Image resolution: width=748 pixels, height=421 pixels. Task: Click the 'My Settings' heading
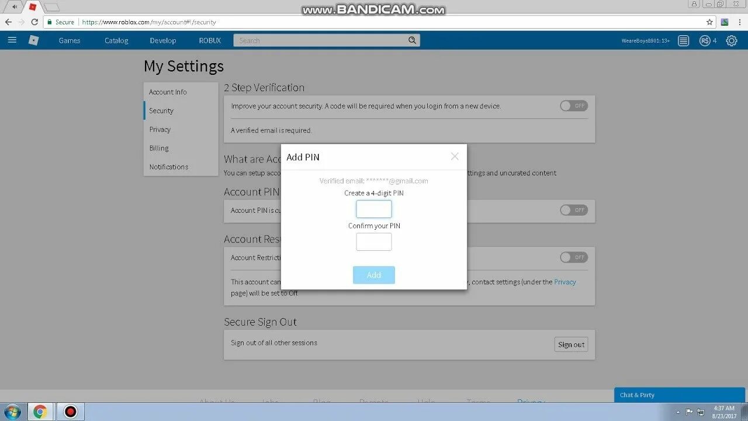[183, 66]
